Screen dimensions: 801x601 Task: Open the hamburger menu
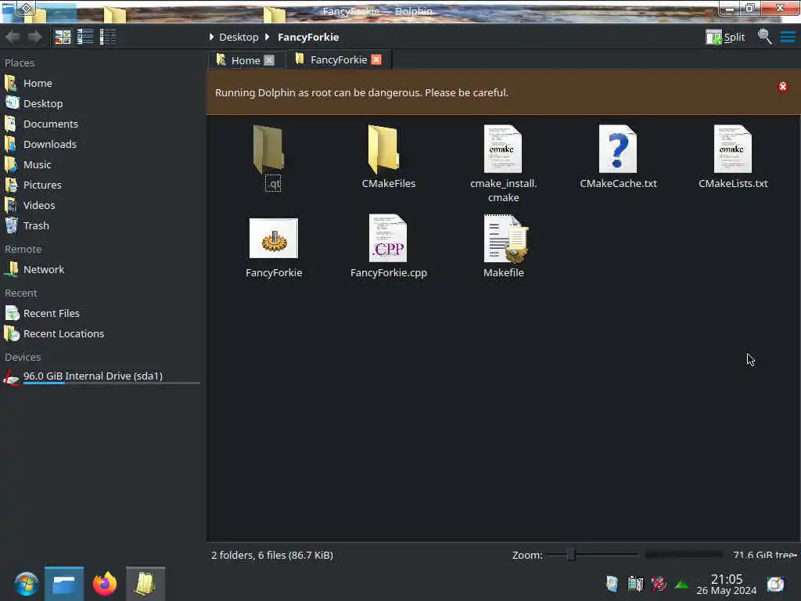(787, 37)
